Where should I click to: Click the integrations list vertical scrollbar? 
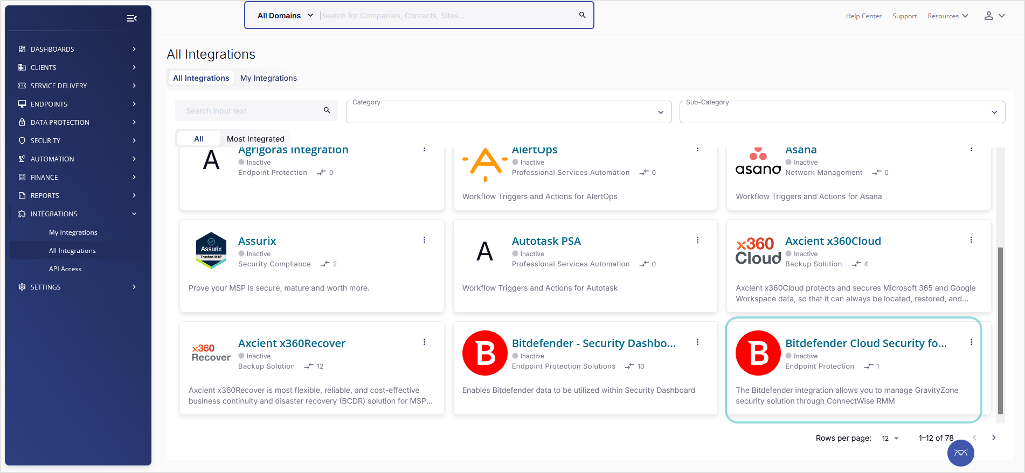1001,330
